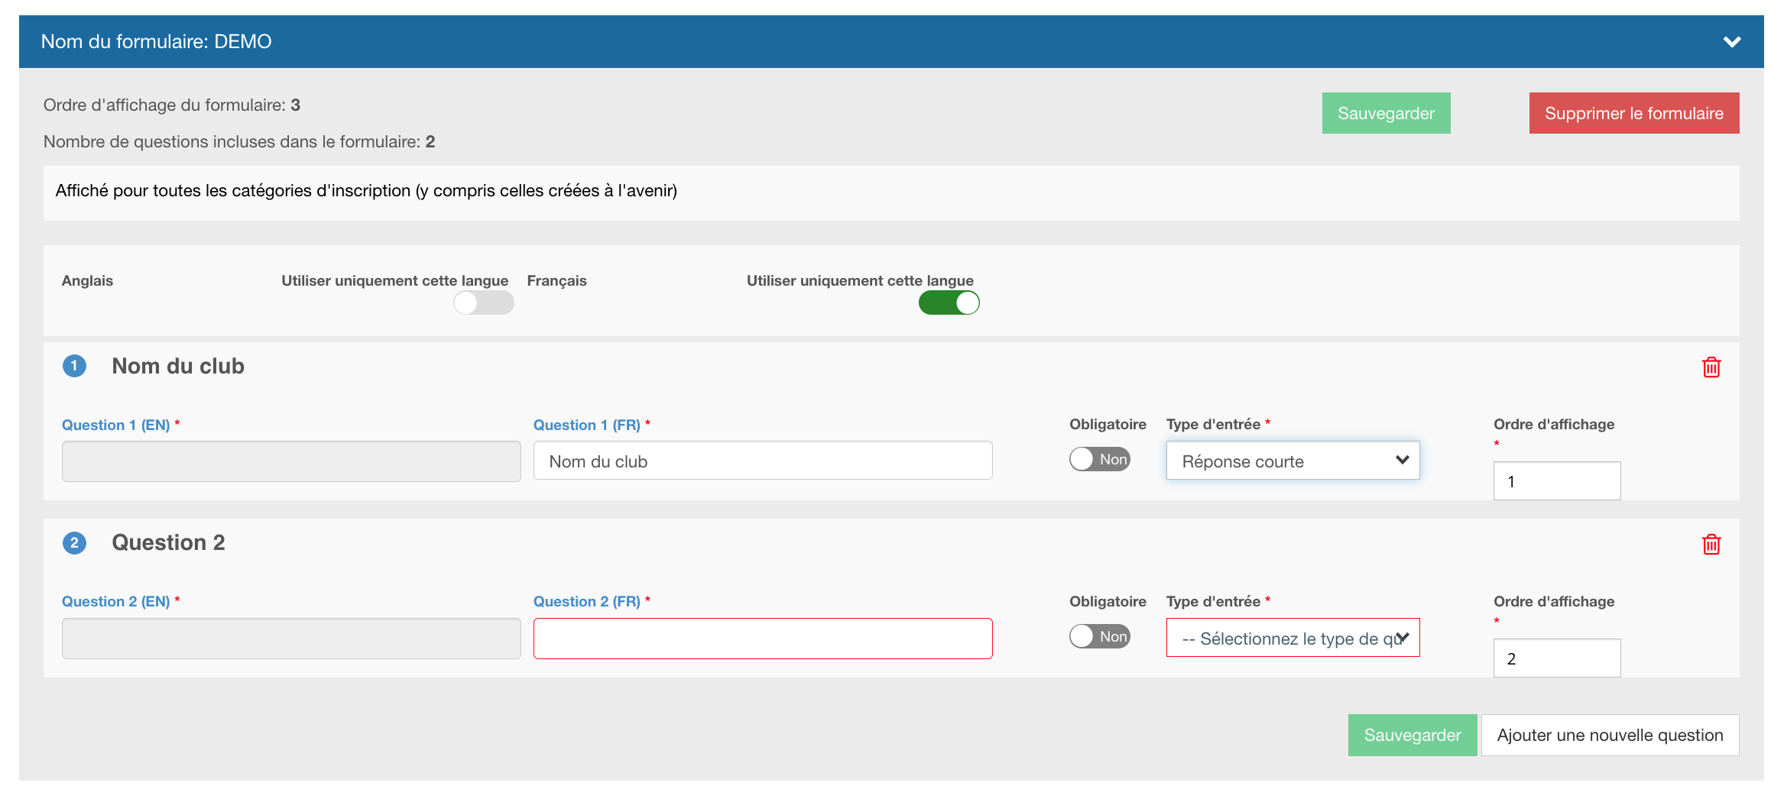Enable Anglais only-language toggle
Image resolution: width=1784 pixels, height=802 pixels.
tap(483, 303)
